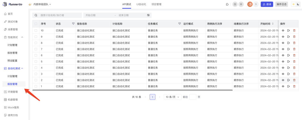Viewport: 302px width, 120px height.
Task: Go to next page arrow
Action: tap(159, 97)
